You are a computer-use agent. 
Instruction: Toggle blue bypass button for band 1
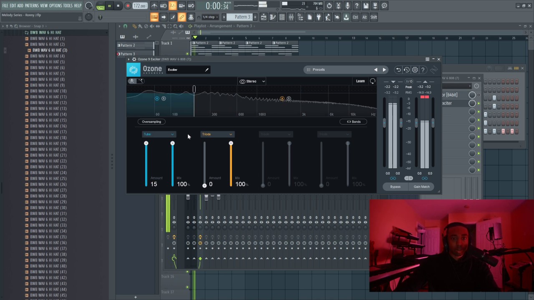(x=157, y=98)
